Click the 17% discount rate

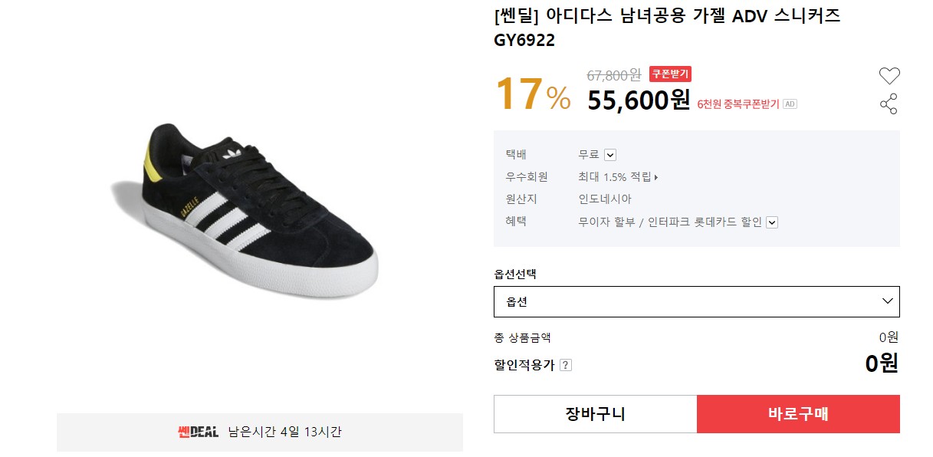pyautogui.click(x=533, y=94)
